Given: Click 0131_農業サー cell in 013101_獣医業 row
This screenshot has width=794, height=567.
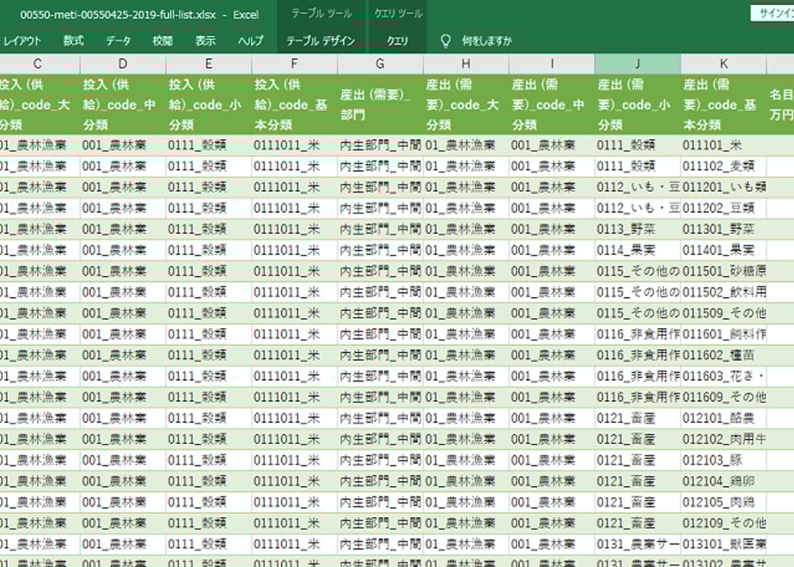Looking at the screenshot, I should click(638, 544).
